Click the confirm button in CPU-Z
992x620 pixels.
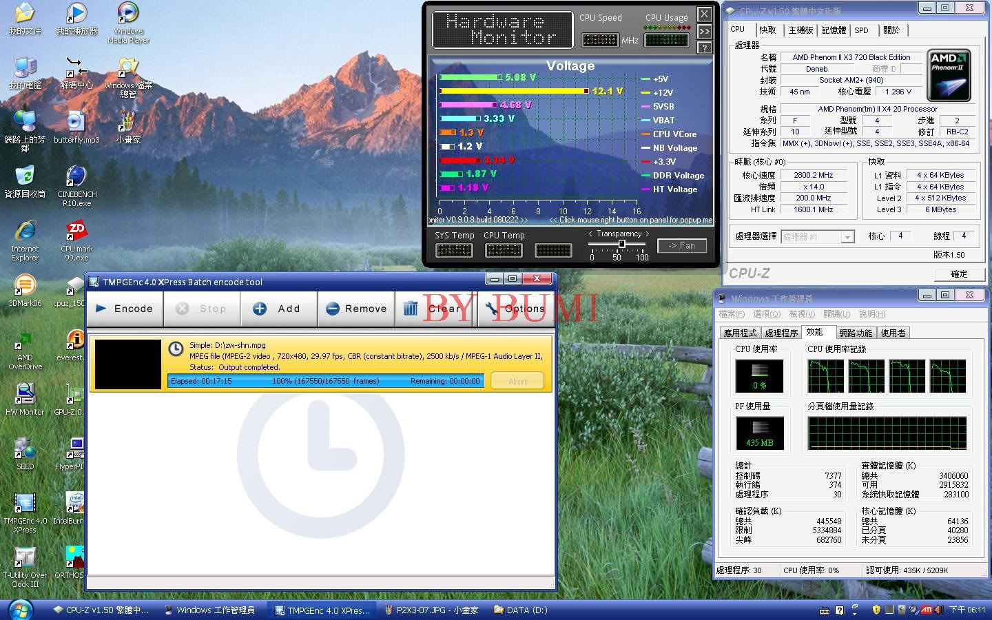tap(959, 273)
